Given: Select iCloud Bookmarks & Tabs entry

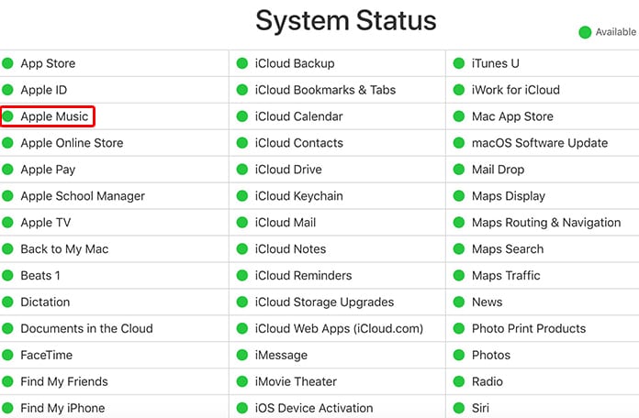Looking at the screenshot, I should (325, 90).
